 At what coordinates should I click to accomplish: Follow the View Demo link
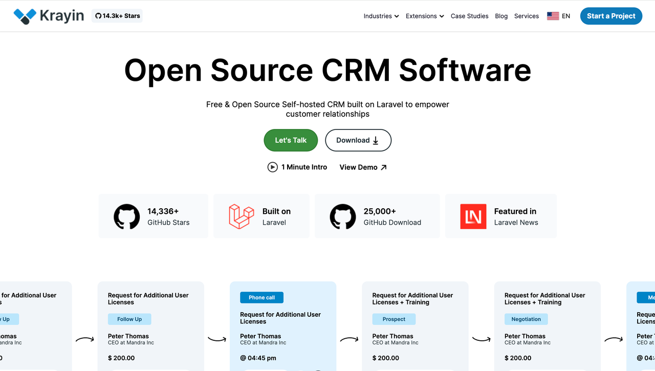[x=363, y=167]
